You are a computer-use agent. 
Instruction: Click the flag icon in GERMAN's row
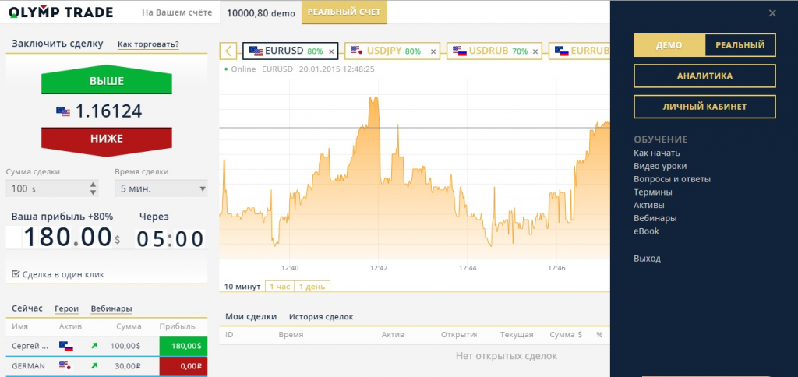[66, 366]
